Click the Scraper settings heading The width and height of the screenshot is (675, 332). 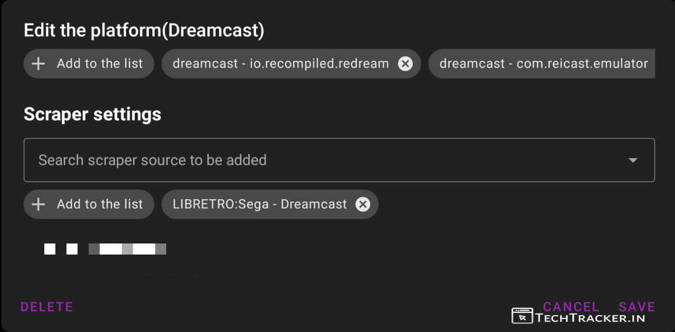point(92,114)
